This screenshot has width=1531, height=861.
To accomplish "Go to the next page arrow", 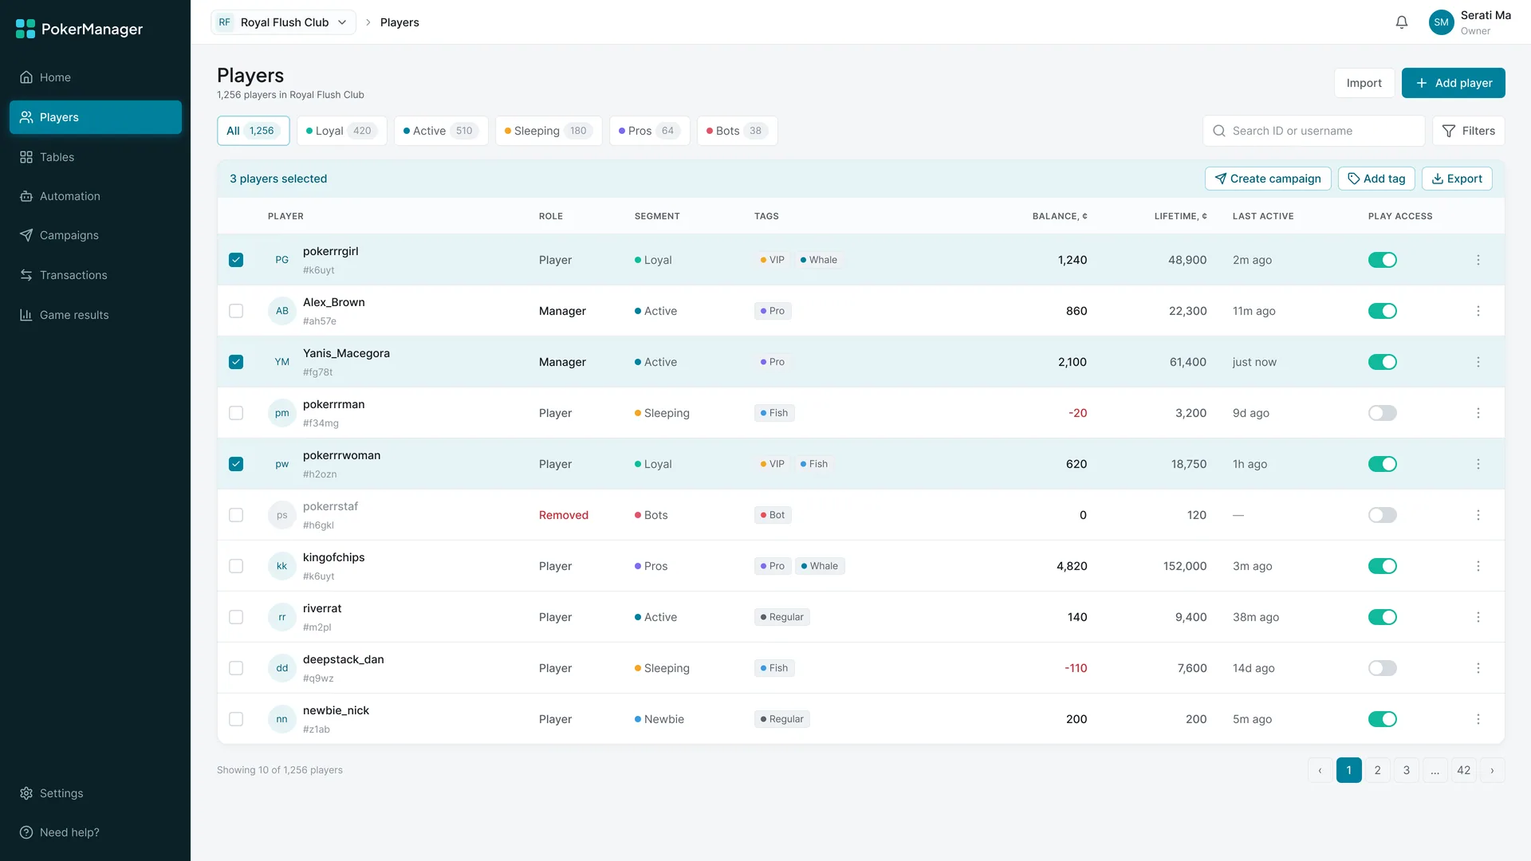I will [x=1492, y=770].
